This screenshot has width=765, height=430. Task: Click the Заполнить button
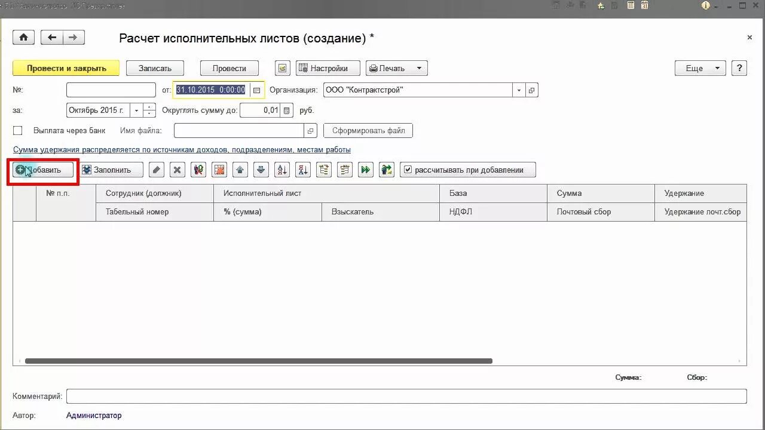pyautogui.click(x=112, y=170)
